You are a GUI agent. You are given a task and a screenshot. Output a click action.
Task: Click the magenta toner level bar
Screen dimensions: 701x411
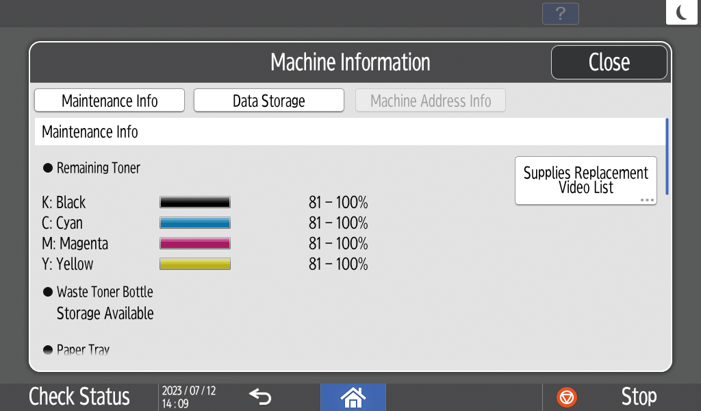[x=195, y=244]
